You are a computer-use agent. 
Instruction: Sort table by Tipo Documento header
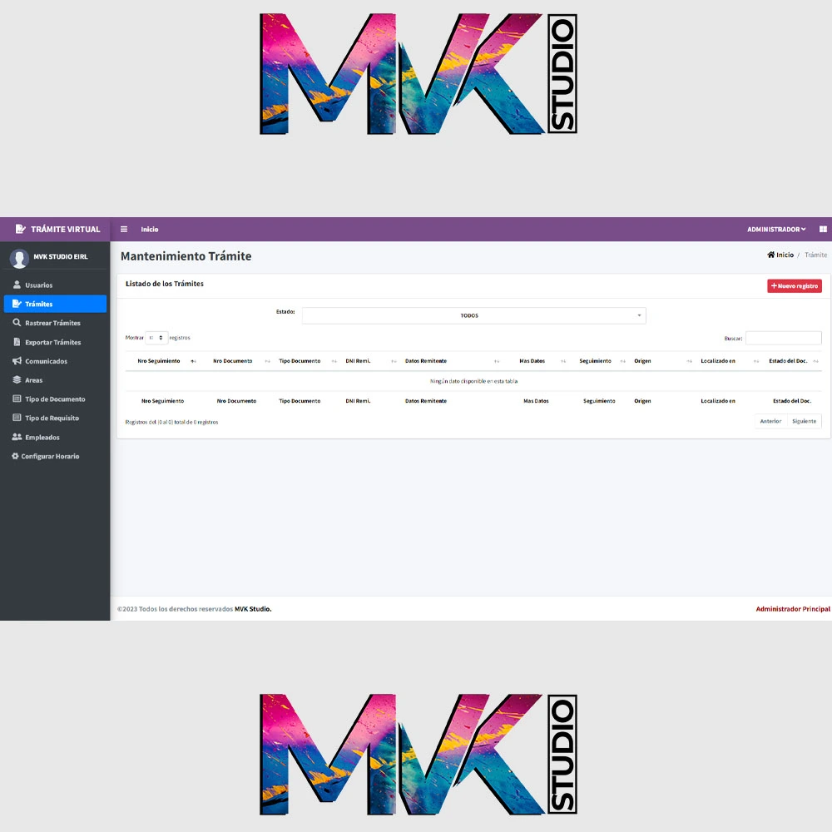(300, 361)
